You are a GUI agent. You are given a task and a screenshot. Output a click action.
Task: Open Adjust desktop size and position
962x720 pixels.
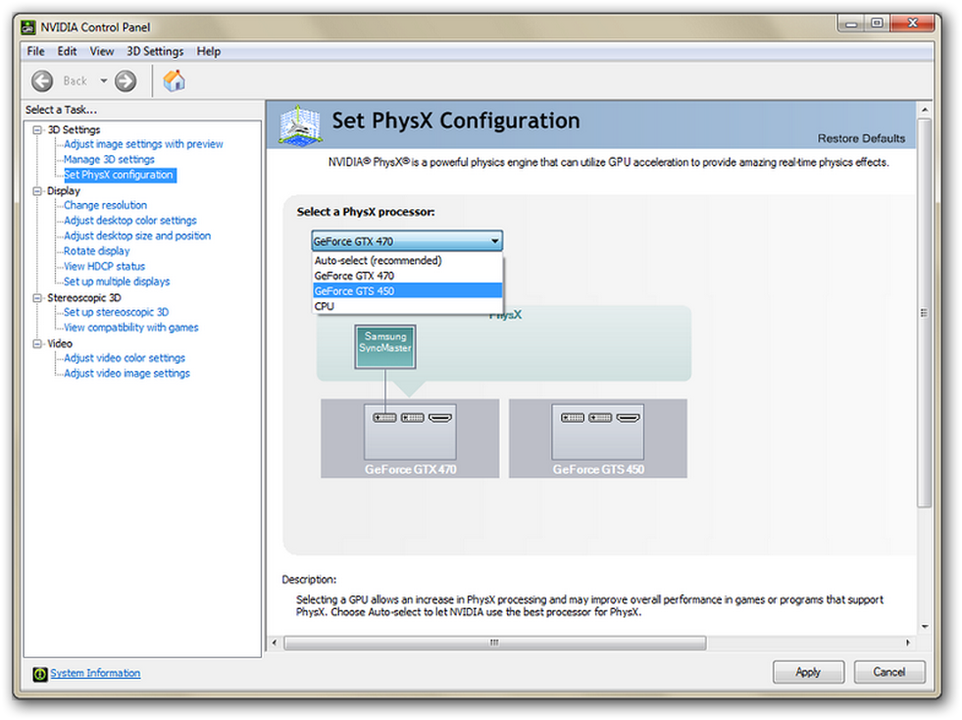tap(137, 235)
